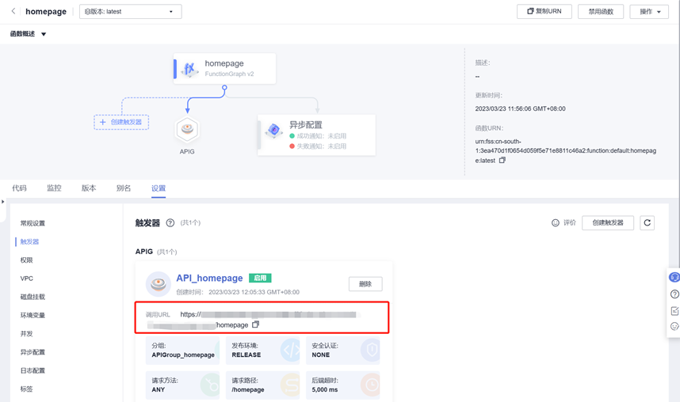Click the homepage fx function icon
This screenshot has height=402, width=680.
[189, 69]
